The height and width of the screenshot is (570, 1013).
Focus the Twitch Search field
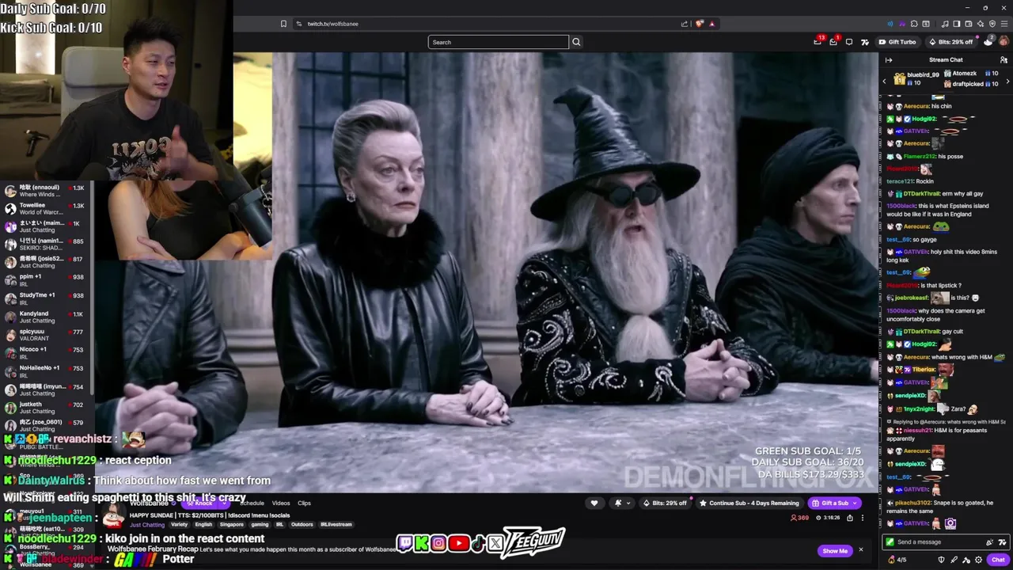[498, 42]
